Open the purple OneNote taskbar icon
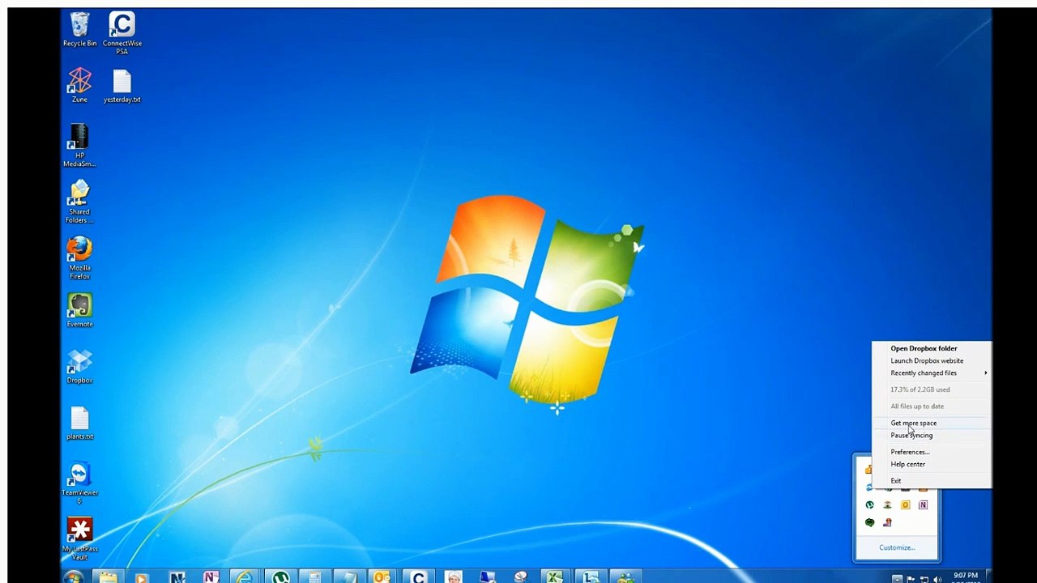Viewport: 1037px width, 583px height. click(210, 577)
